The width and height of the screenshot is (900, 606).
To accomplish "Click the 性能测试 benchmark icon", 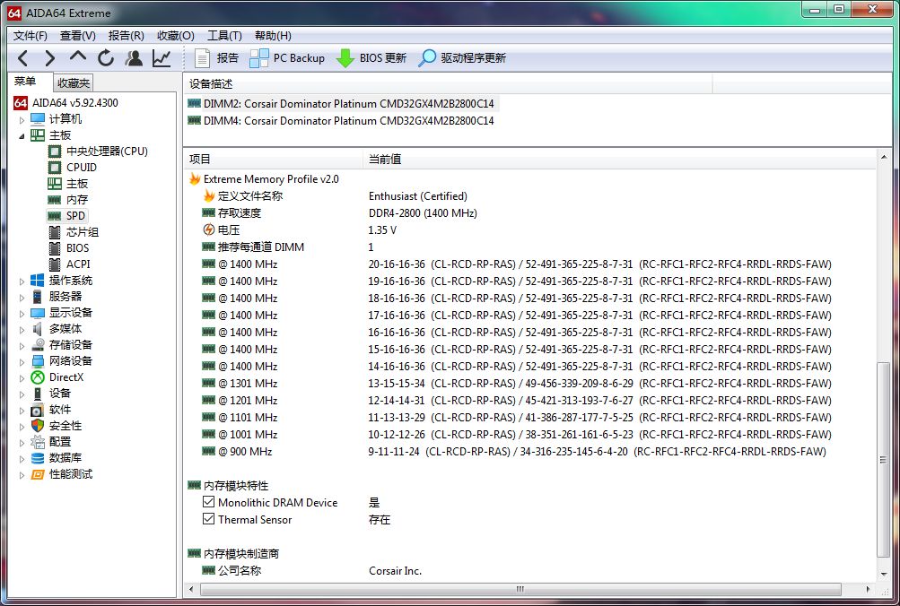I will 38,474.
